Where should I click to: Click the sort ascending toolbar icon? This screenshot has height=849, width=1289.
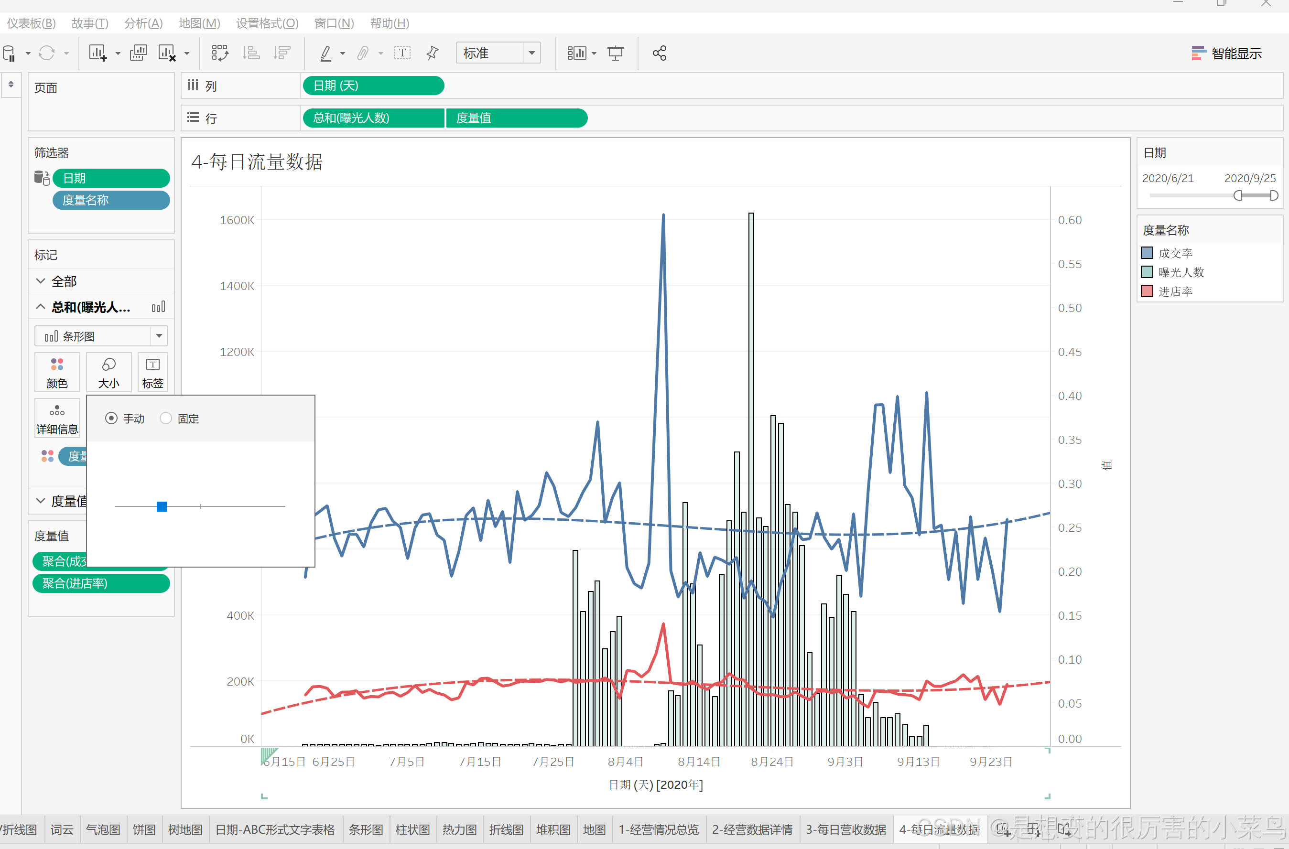click(251, 53)
